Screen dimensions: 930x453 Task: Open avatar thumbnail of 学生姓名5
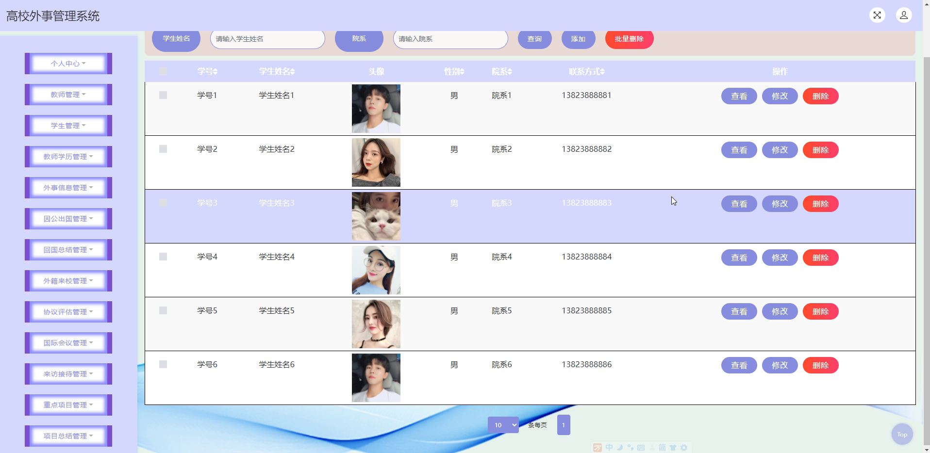coord(376,324)
